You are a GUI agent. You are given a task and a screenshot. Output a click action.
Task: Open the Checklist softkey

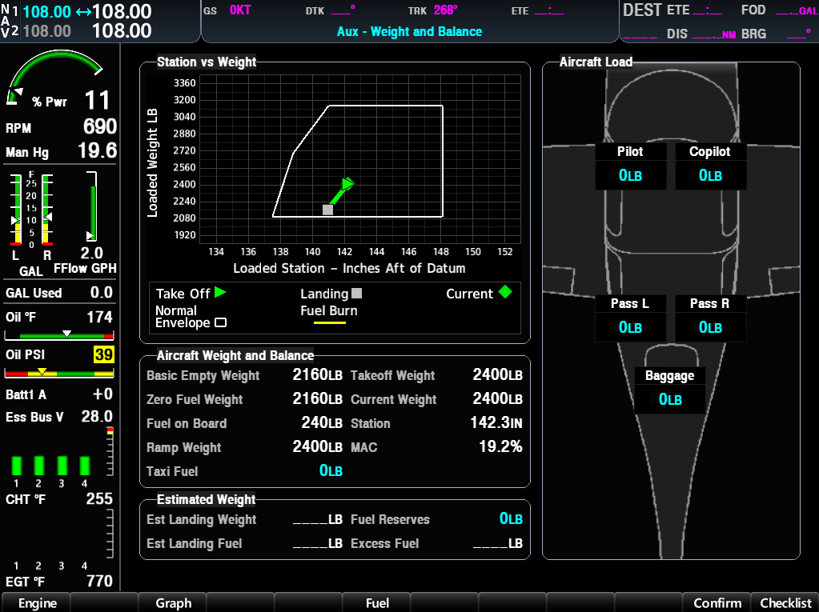coord(785,603)
